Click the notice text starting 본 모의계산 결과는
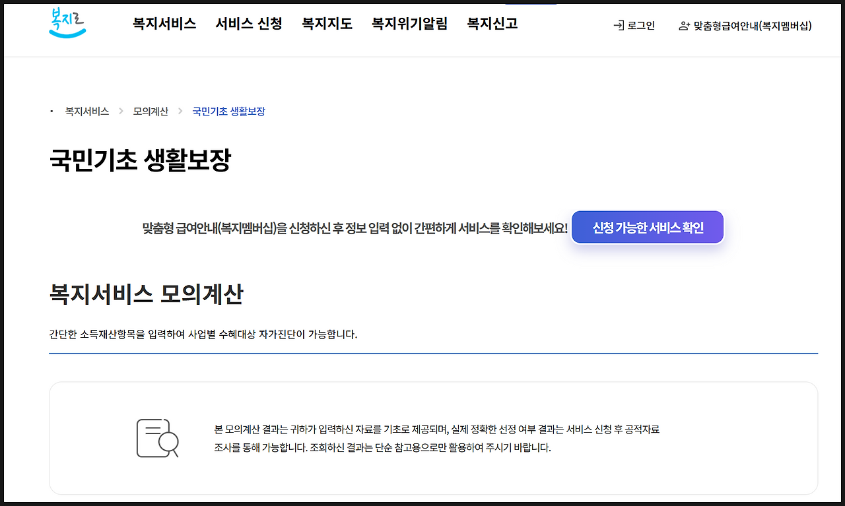The width and height of the screenshot is (845, 506). point(437,438)
